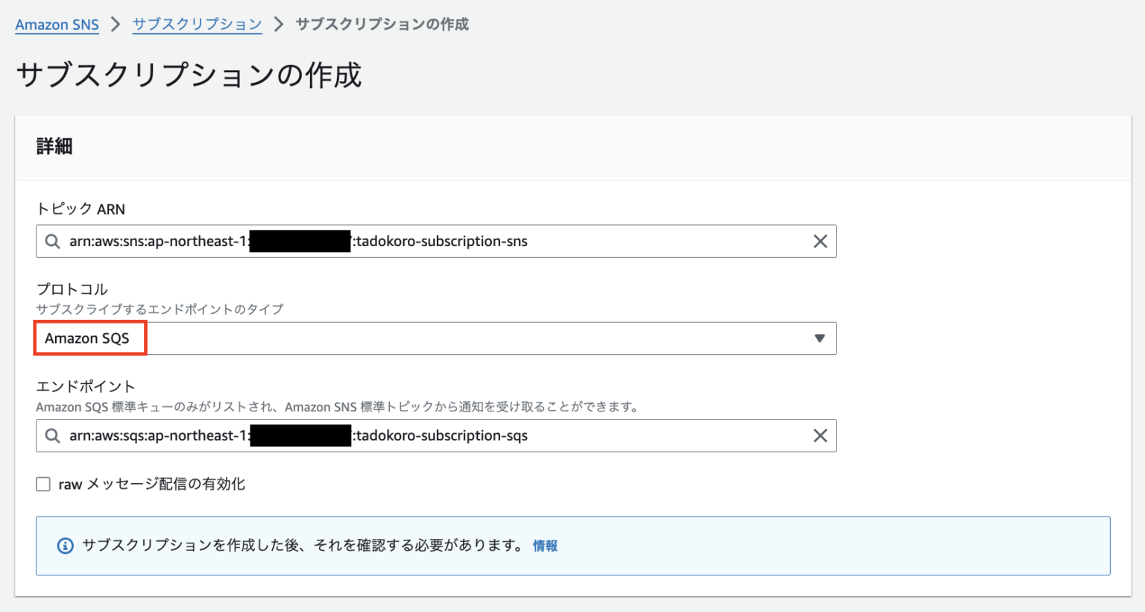Screen dimensions: 1145x612
Task: Click the endpoint tadokoro-subscription-sqs text field
Action: 440,436
